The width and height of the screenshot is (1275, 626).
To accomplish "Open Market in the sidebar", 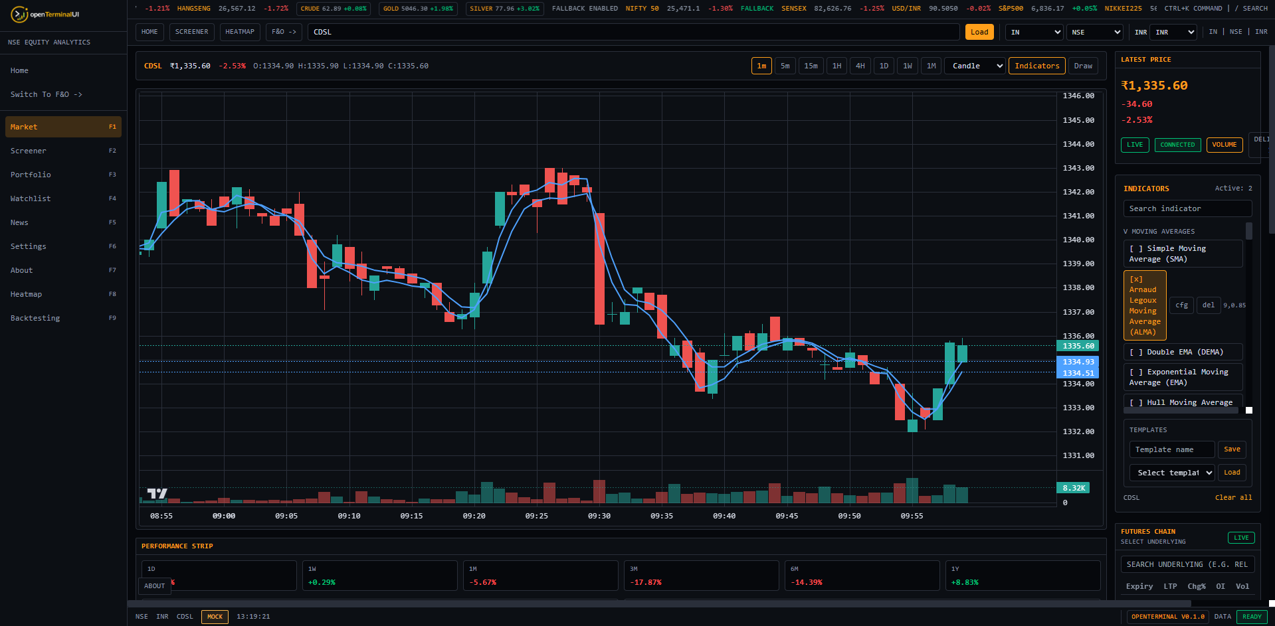I will (63, 127).
